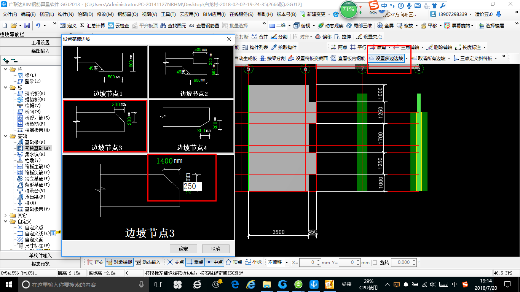Image resolution: width=520 pixels, height=292 pixels.
Task: Open 选择楼层 floor selector
Action: 491,25
